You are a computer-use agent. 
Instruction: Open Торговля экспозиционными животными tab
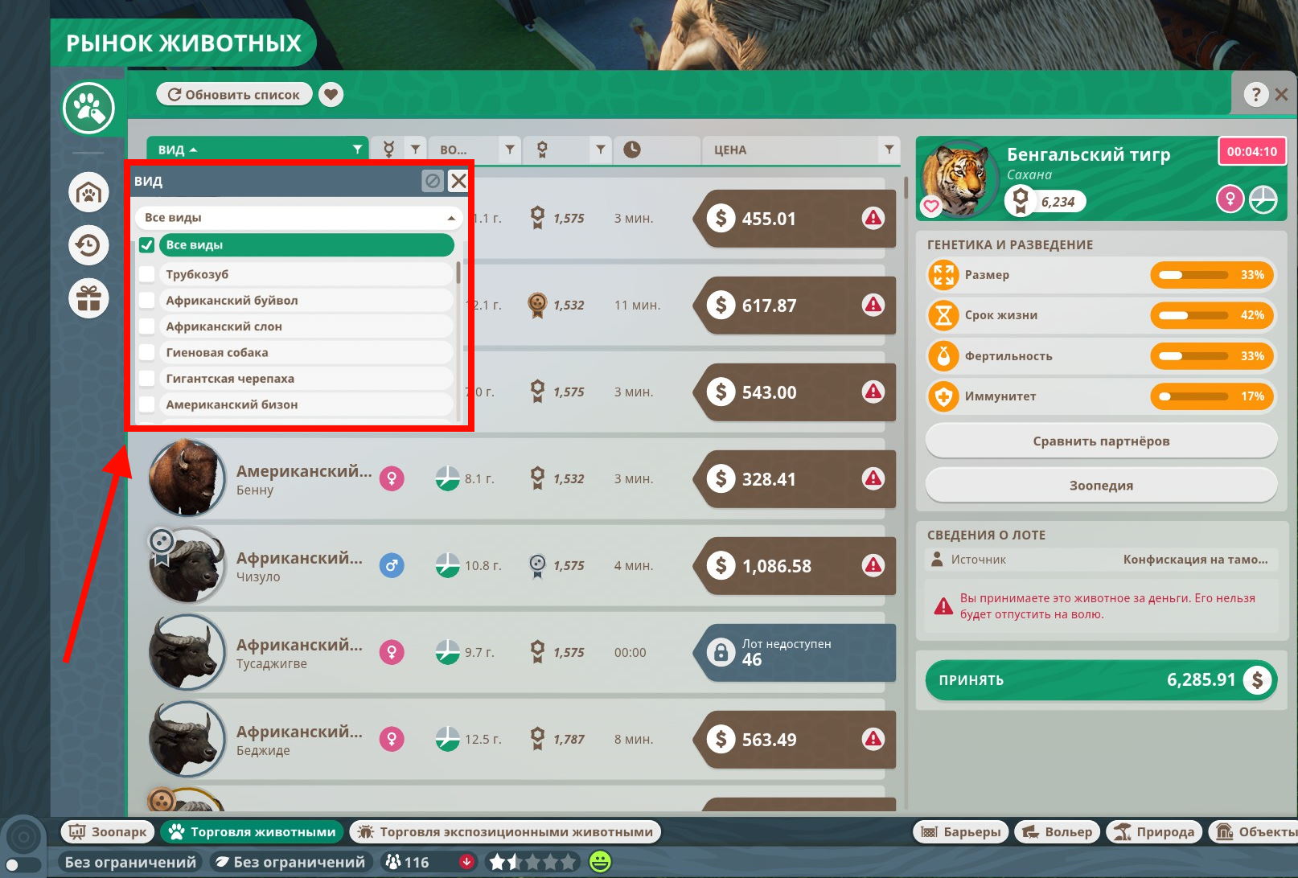[x=505, y=832]
